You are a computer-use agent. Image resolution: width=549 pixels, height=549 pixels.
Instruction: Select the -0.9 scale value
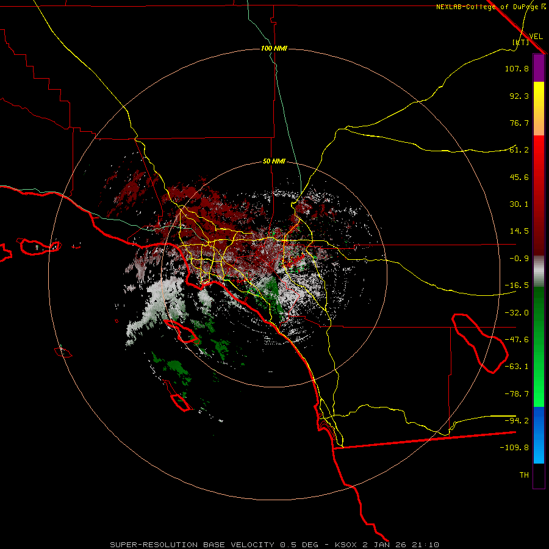pos(519,259)
